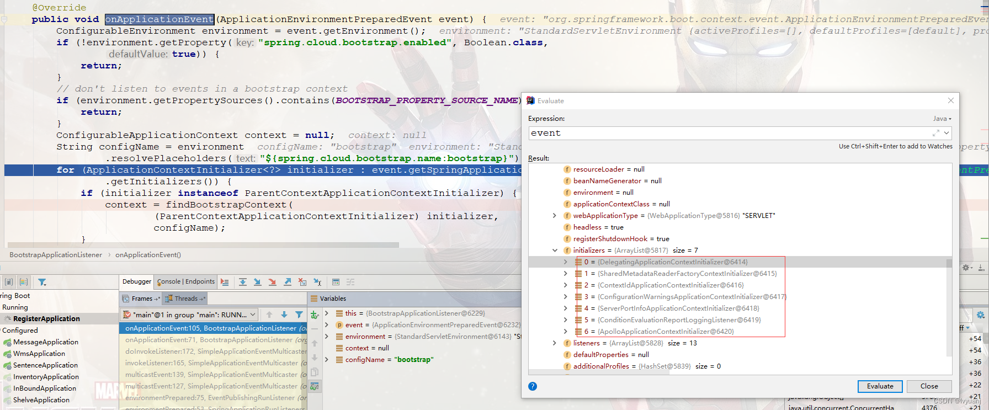Click the Services filter funnel icon
This screenshot has width=989, height=410.
pyautogui.click(x=42, y=282)
